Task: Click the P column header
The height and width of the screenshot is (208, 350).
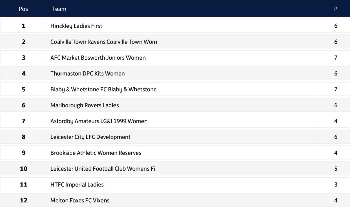Action: (x=336, y=9)
